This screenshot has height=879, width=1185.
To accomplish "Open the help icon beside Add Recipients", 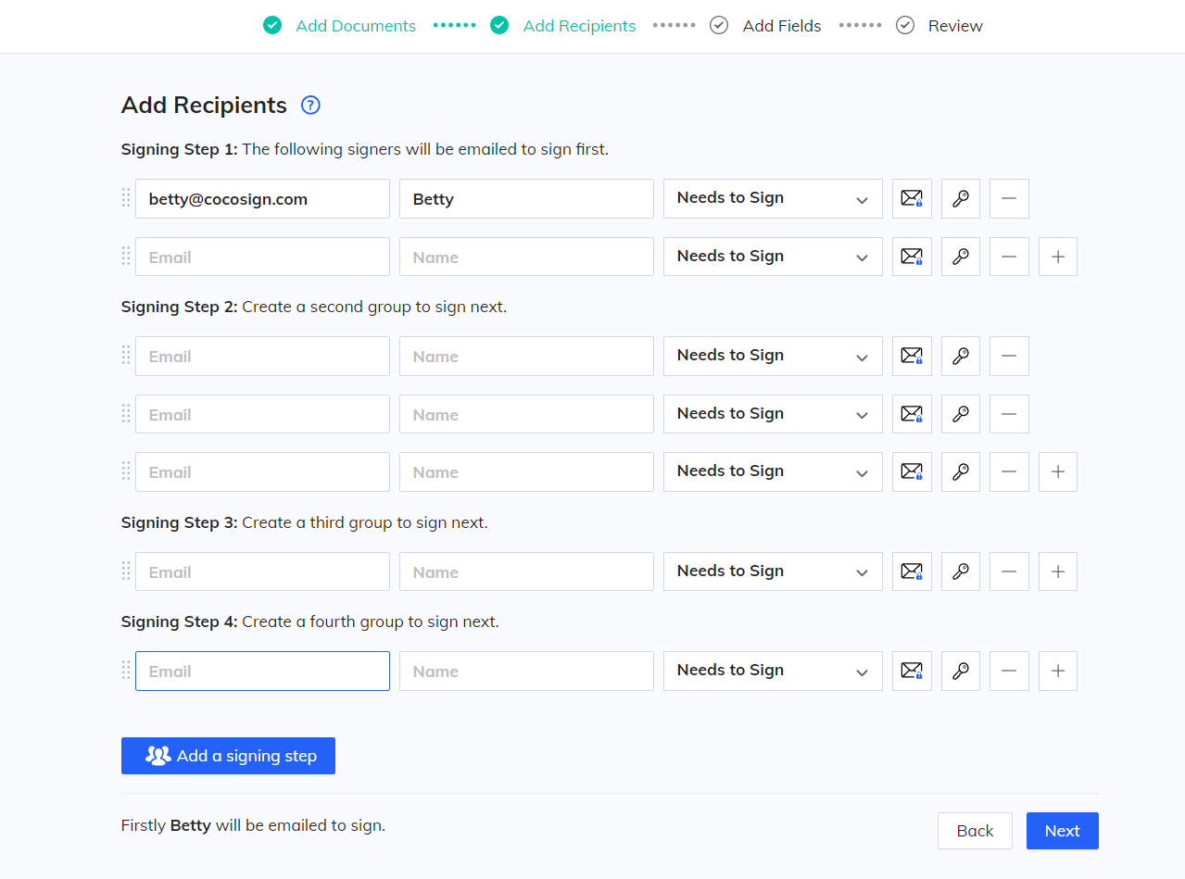I will pyautogui.click(x=311, y=106).
